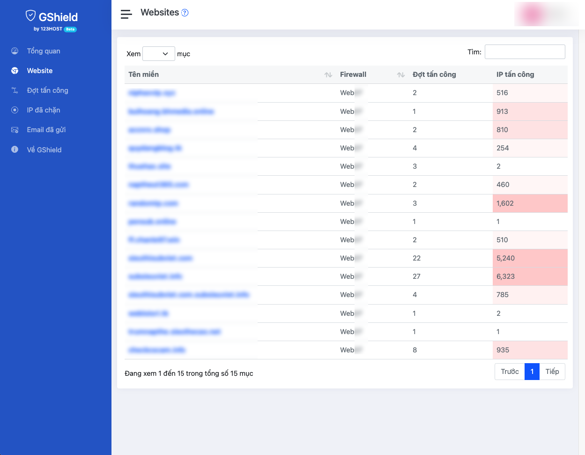Select page 1 in the pagination bar
The height and width of the screenshot is (455, 585).
(x=532, y=371)
